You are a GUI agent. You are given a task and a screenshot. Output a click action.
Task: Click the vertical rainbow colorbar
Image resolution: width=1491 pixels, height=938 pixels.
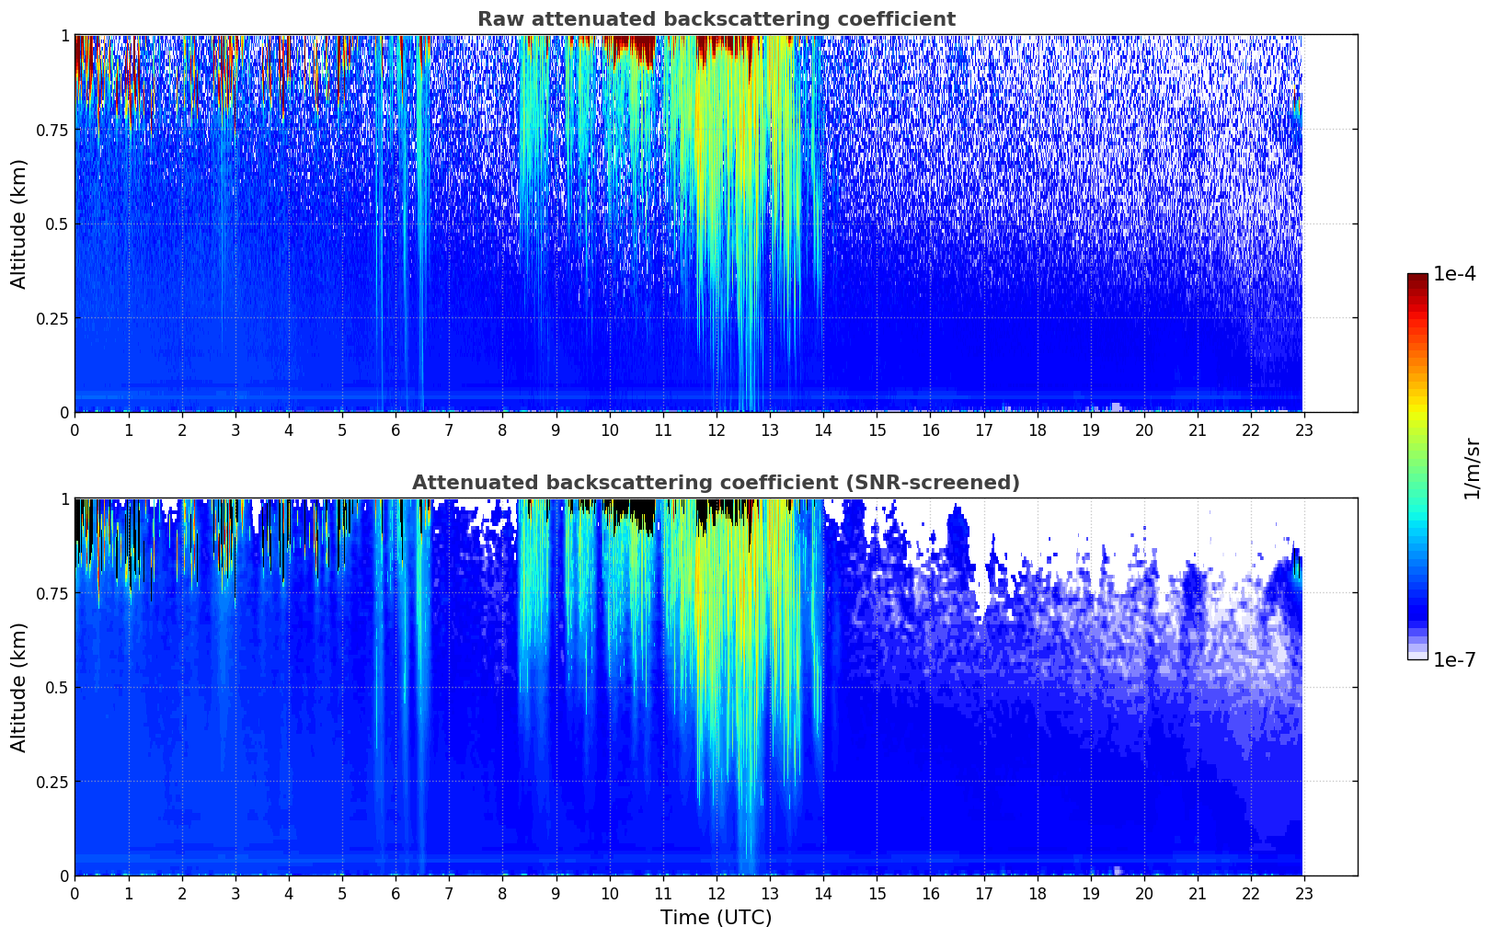tap(1417, 466)
